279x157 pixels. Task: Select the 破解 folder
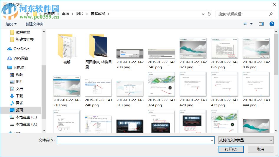(67, 49)
